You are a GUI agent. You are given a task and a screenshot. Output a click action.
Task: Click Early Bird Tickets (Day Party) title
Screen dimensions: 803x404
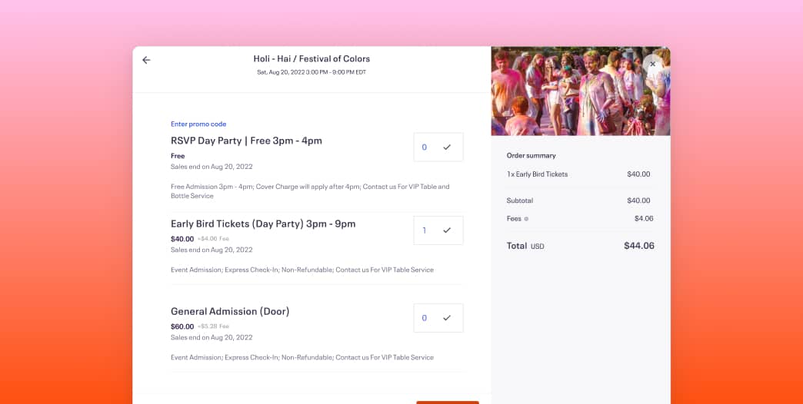click(263, 224)
